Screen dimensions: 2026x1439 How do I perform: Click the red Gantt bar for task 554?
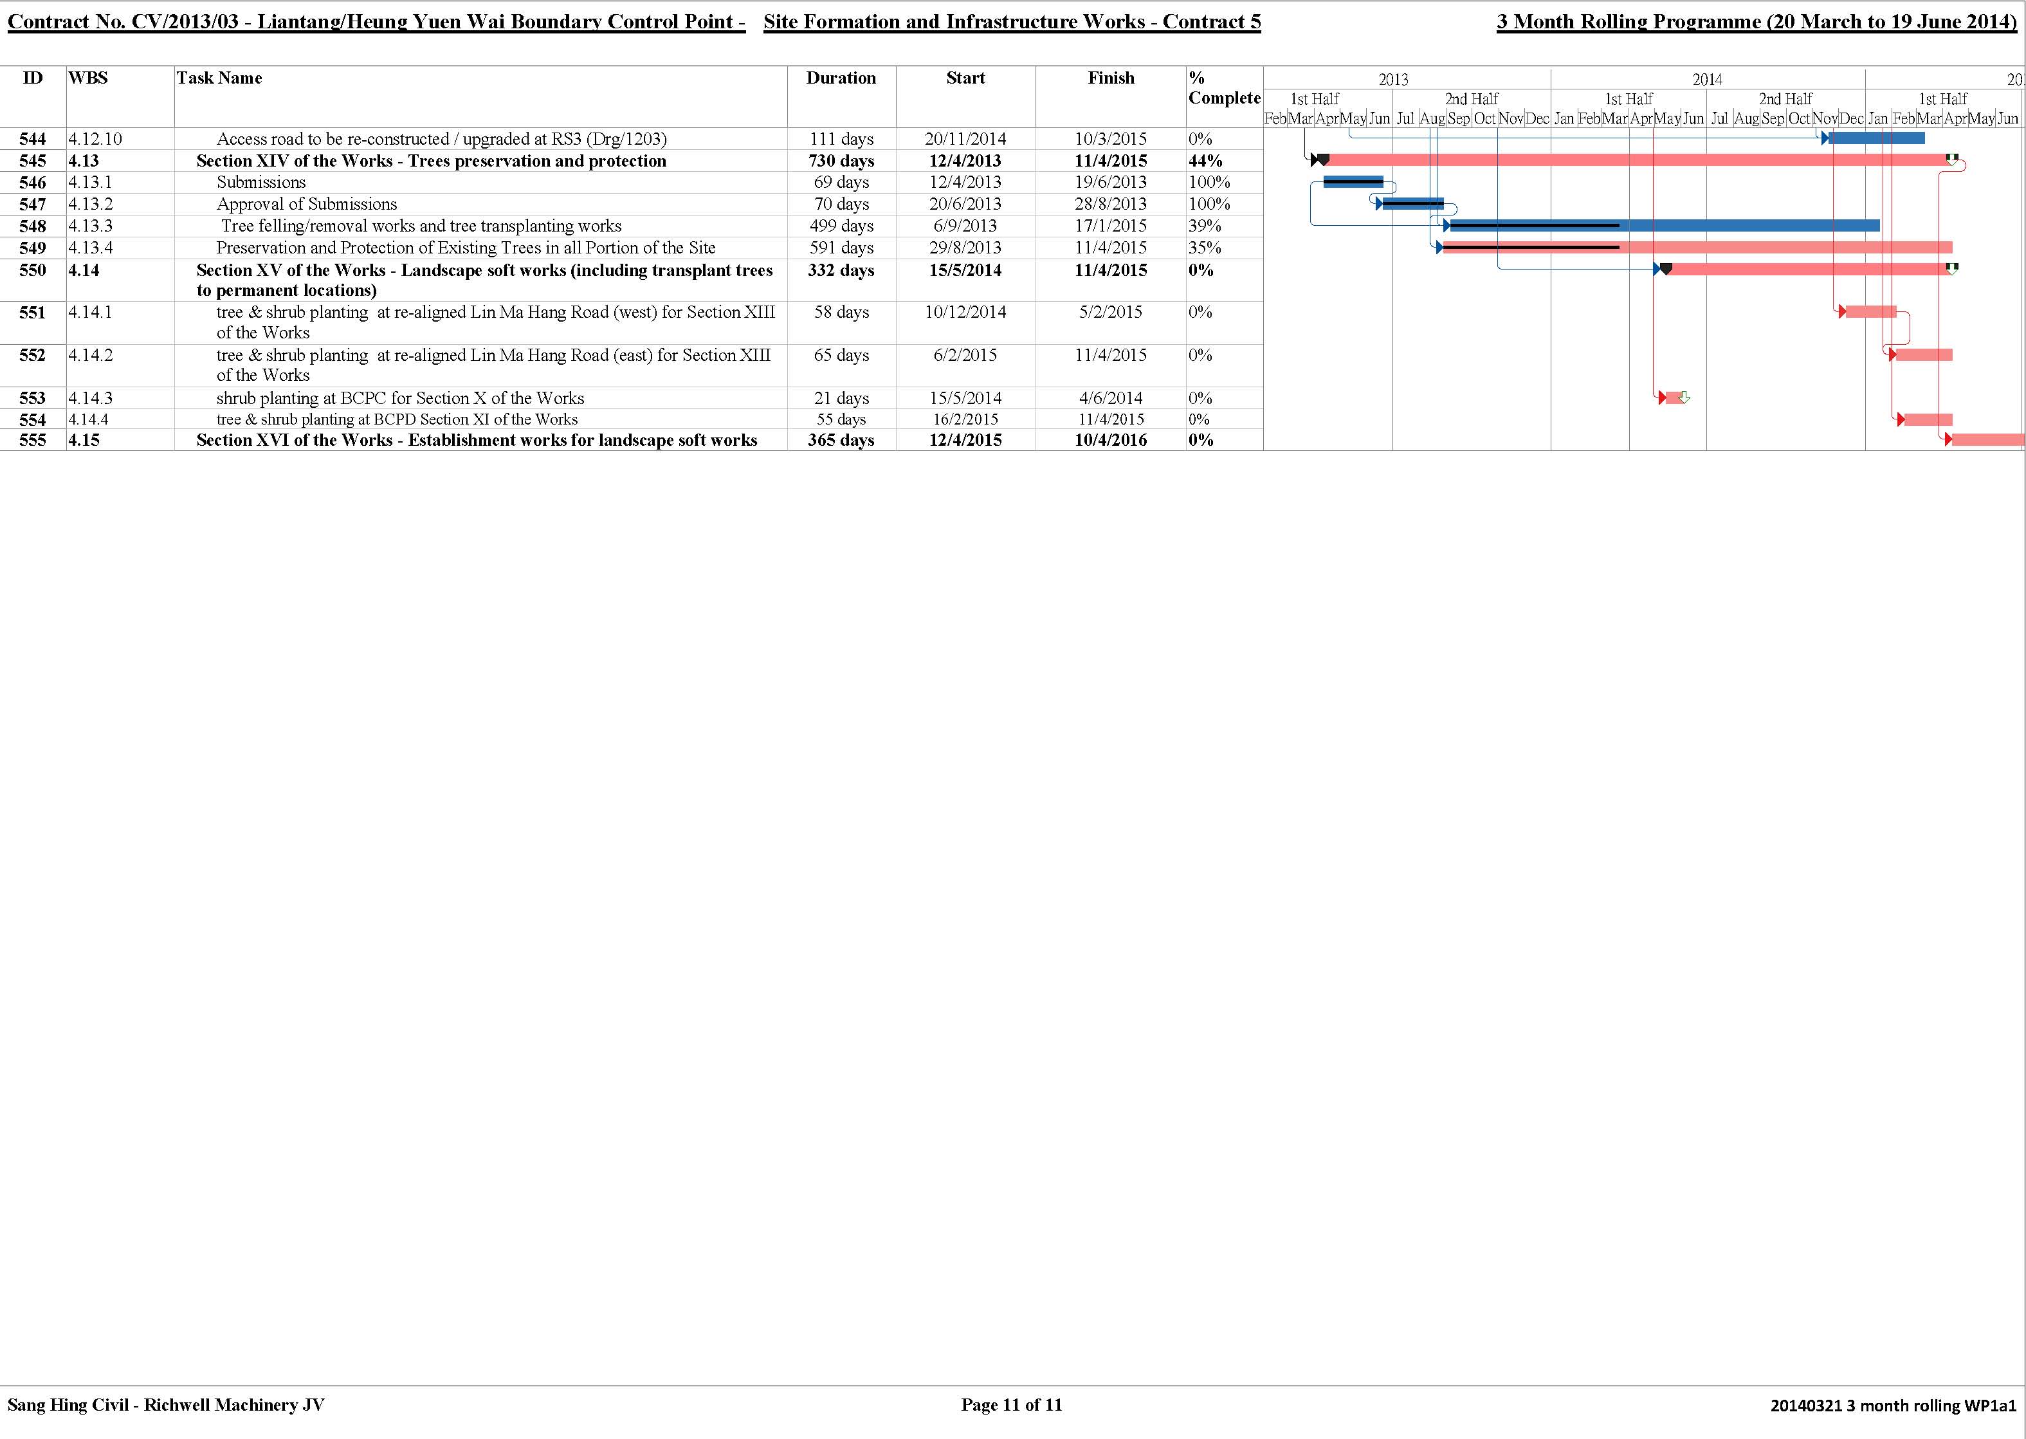(x=1928, y=419)
